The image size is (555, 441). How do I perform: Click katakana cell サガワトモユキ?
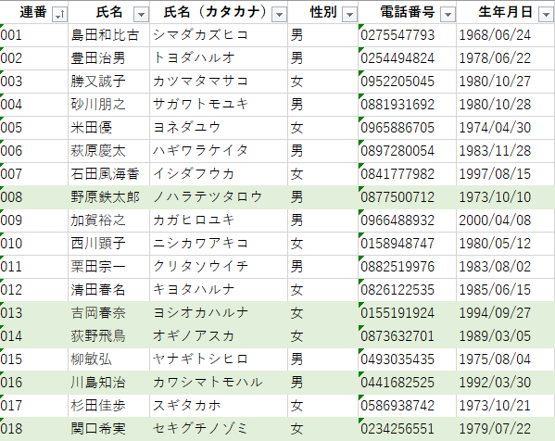pos(219,105)
